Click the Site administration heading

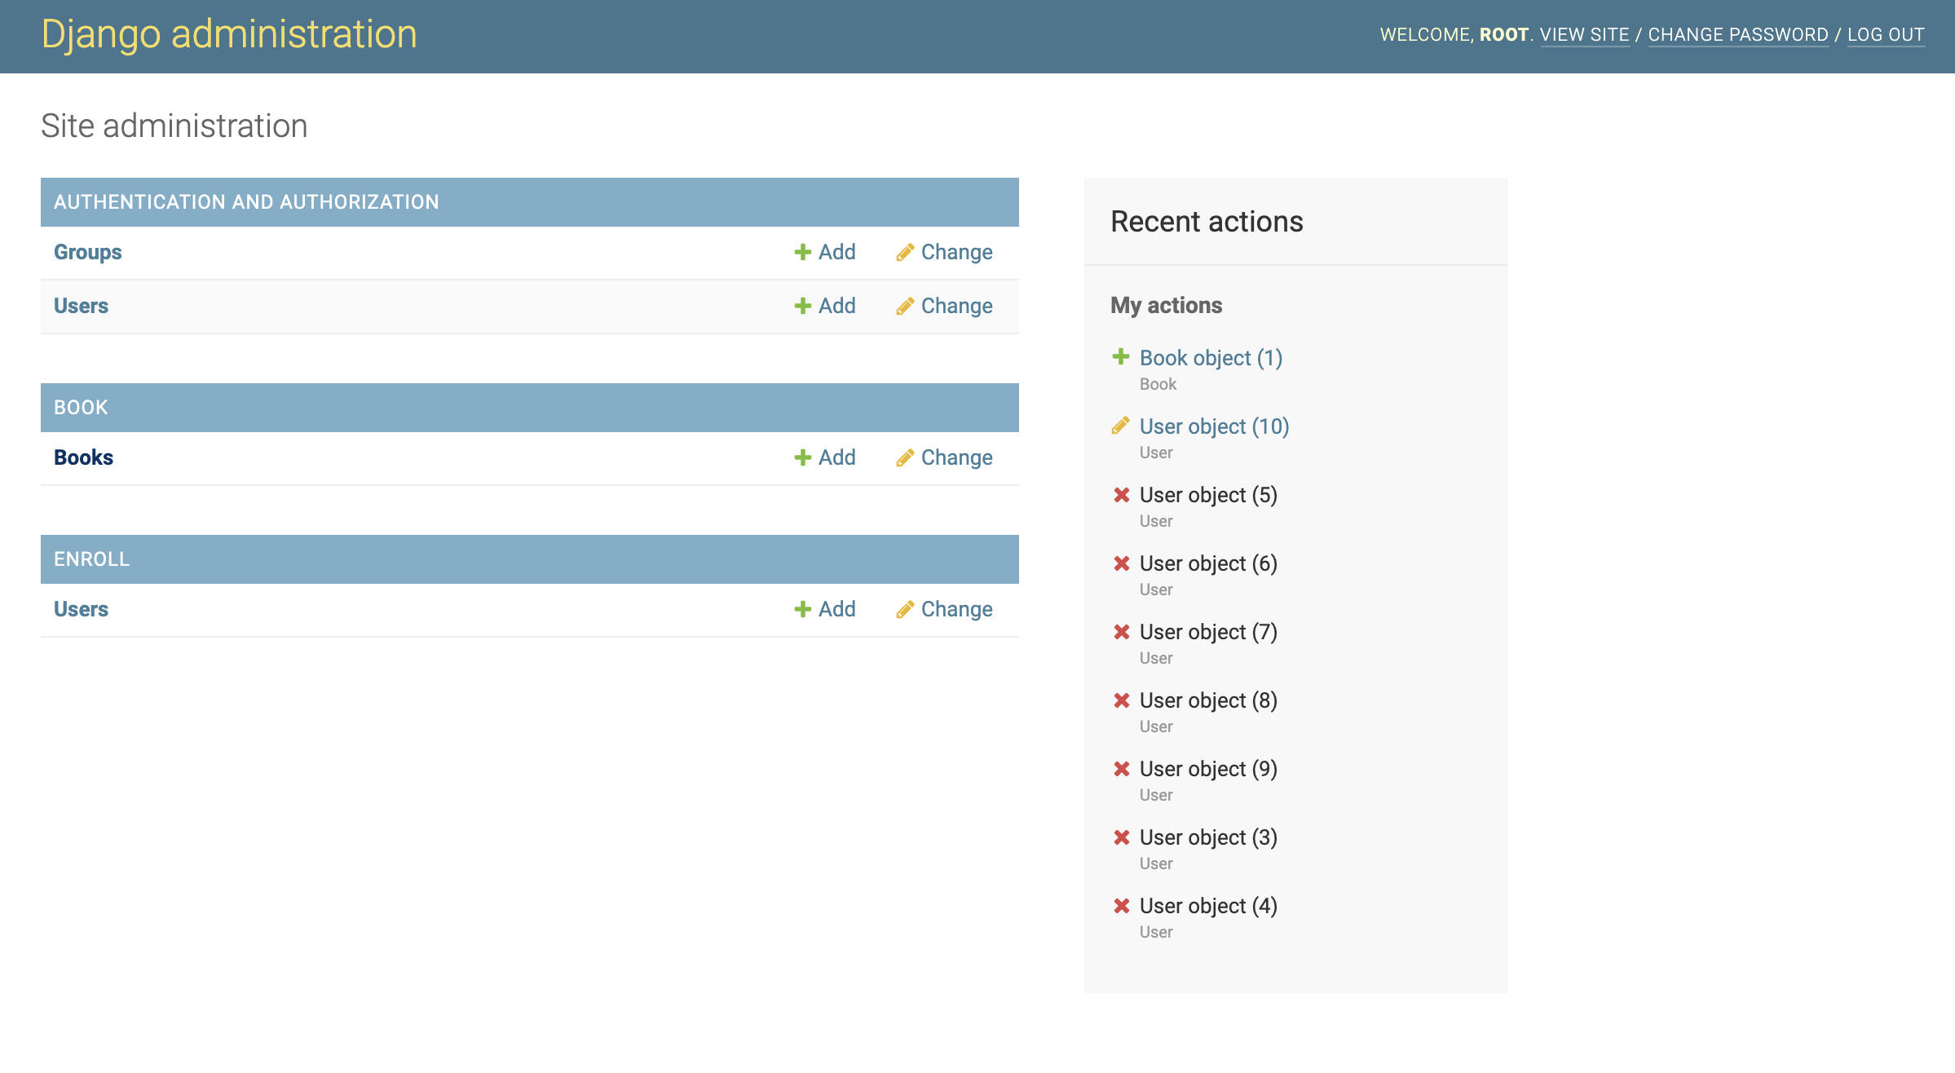[174, 126]
